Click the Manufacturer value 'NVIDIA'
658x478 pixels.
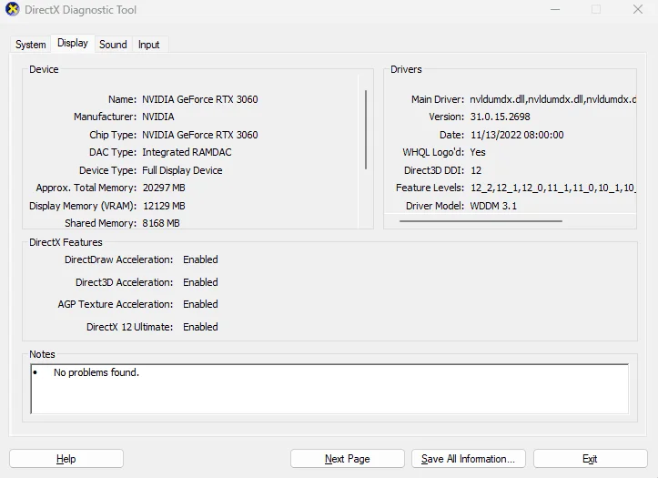pos(157,117)
